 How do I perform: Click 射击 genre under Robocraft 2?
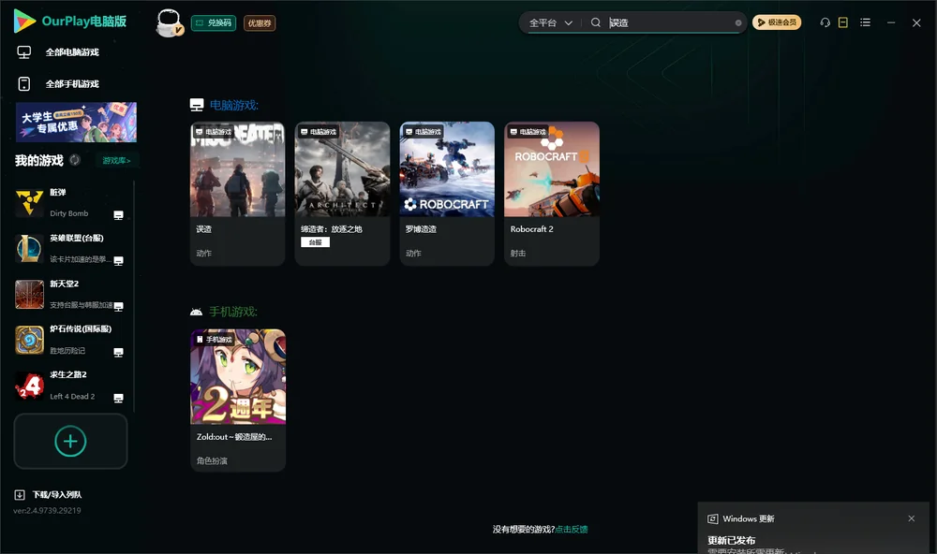[518, 253]
